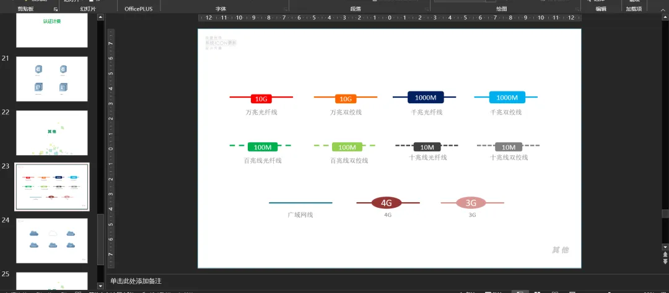Select the dark red 4G oval shape
The height and width of the screenshot is (293, 669).
(x=387, y=203)
